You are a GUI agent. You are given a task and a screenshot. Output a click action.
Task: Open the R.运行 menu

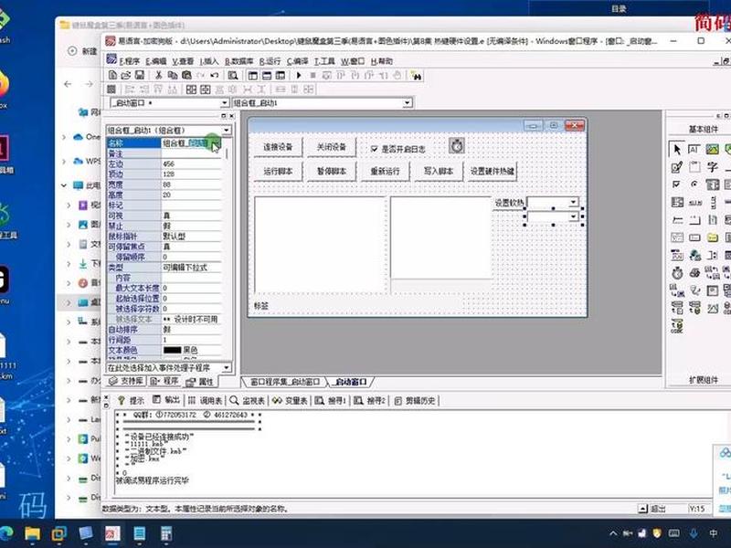point(270,61)
